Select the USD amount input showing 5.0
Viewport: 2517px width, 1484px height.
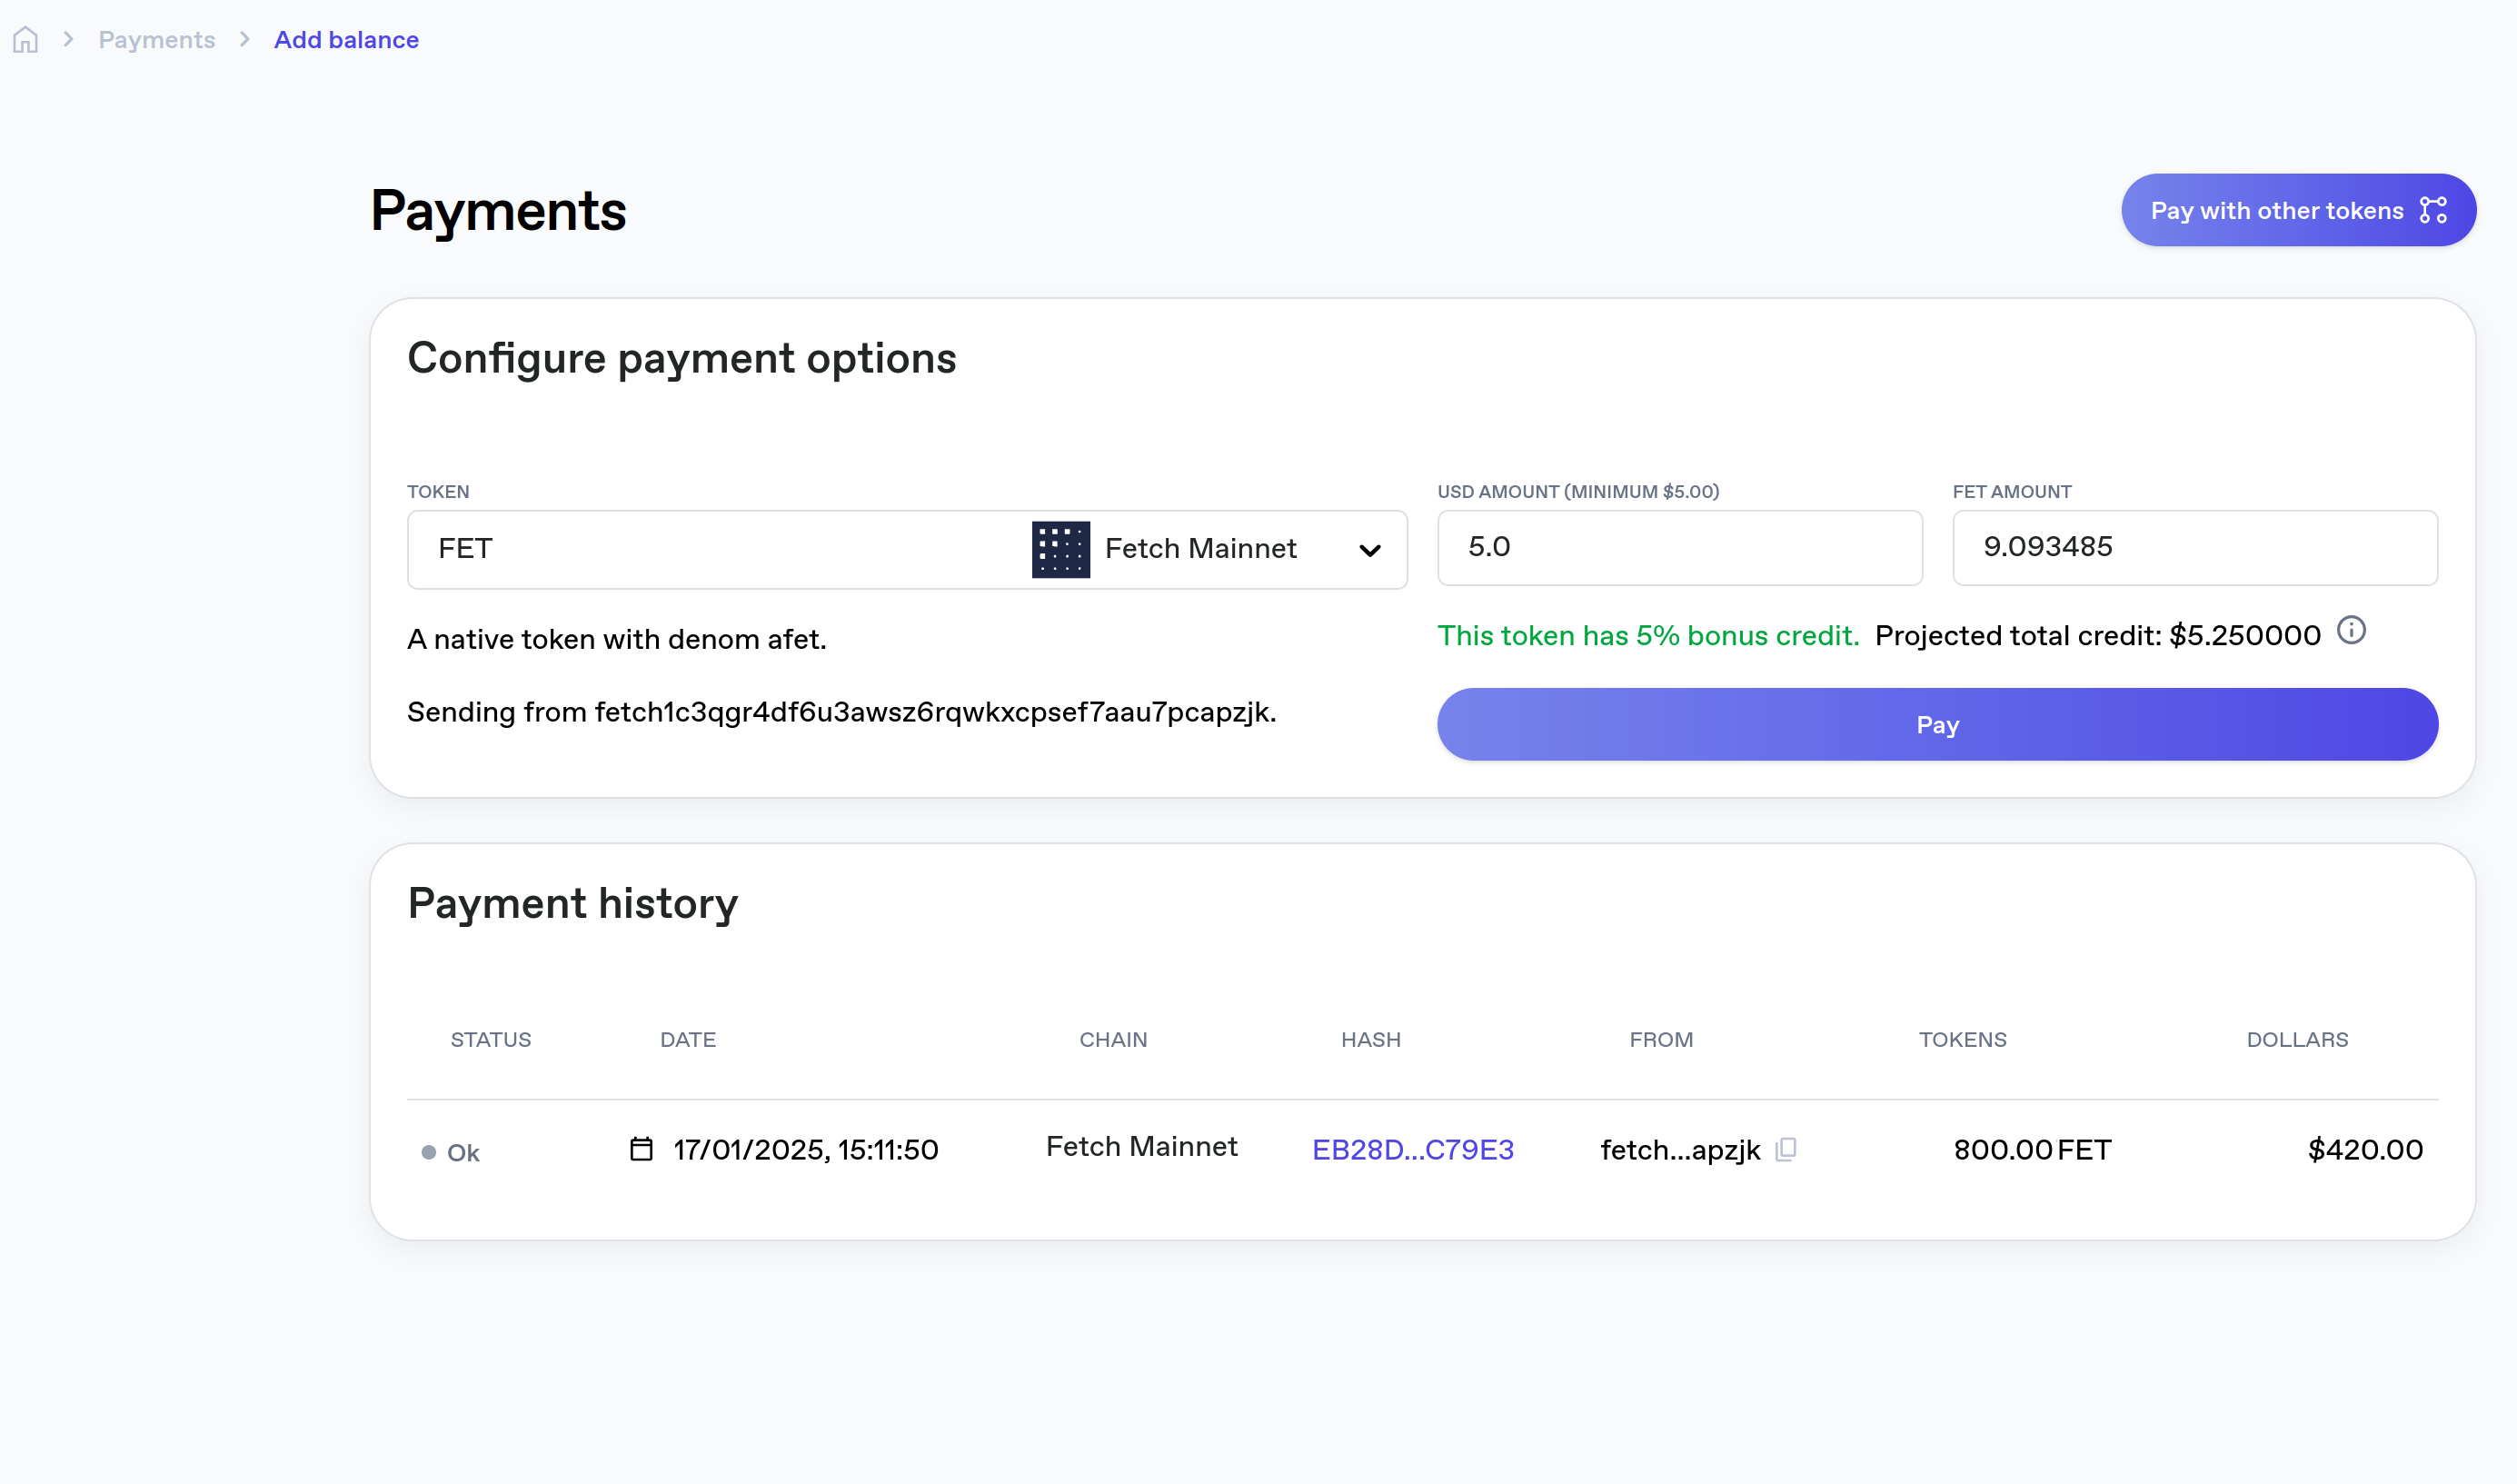[x=1678, y=547]
